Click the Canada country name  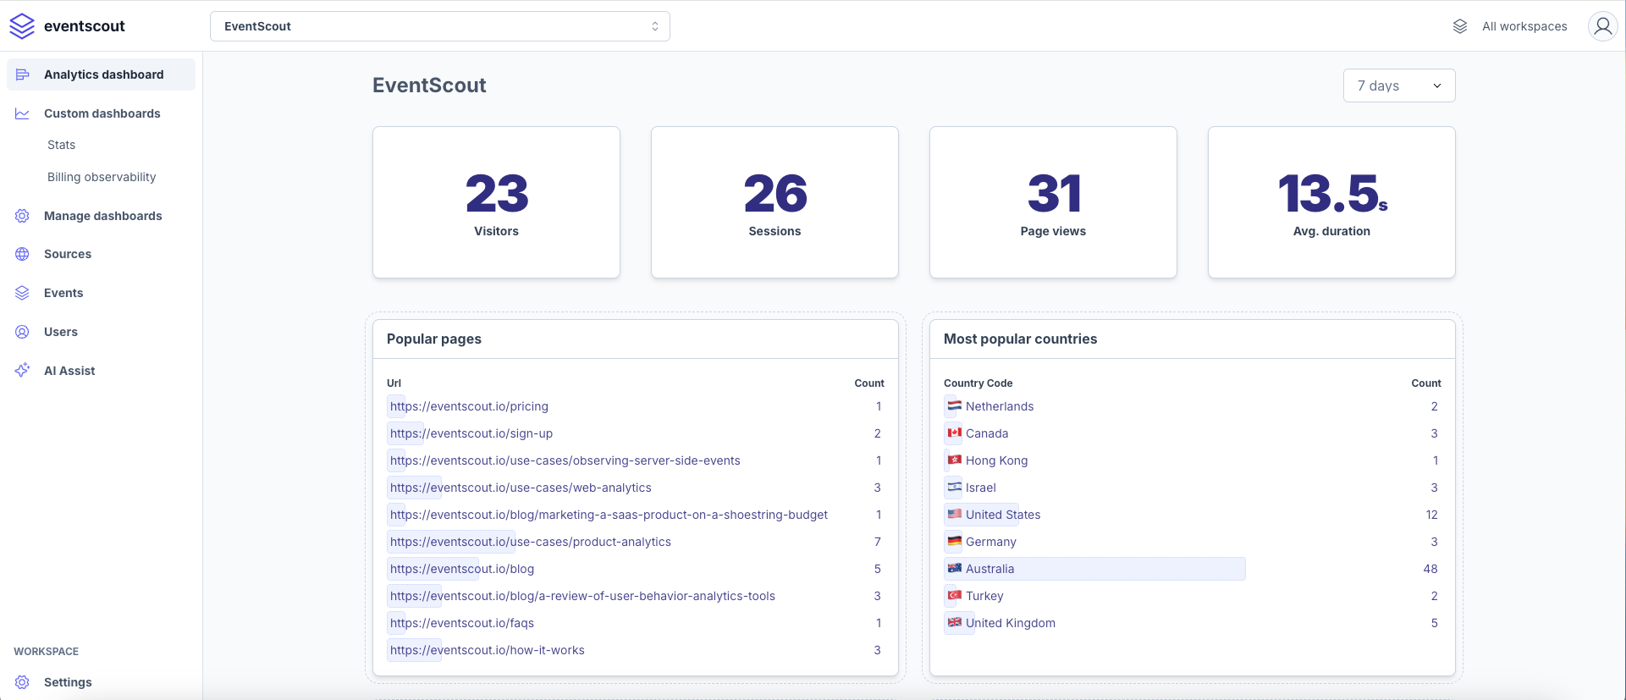point(987,433)
